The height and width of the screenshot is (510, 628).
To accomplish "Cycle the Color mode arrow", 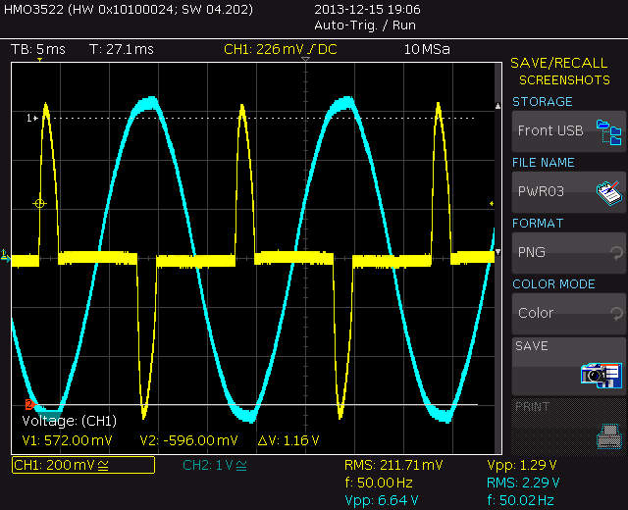I will [616, 314].
